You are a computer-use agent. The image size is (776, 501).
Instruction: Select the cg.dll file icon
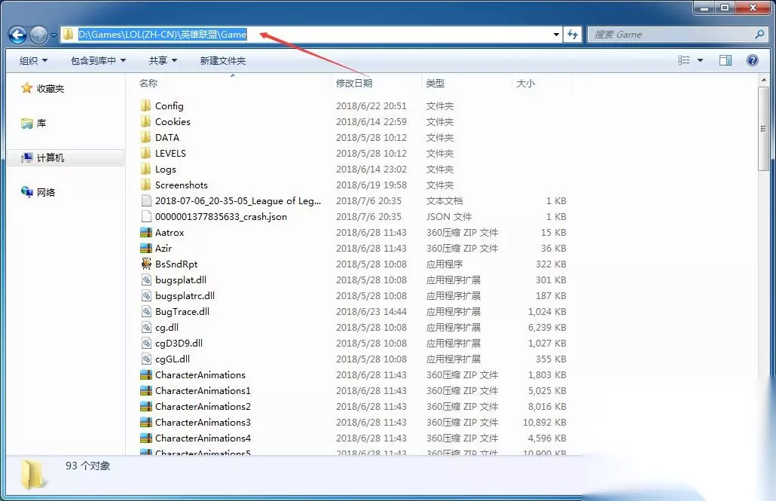[x=146, y=327]
